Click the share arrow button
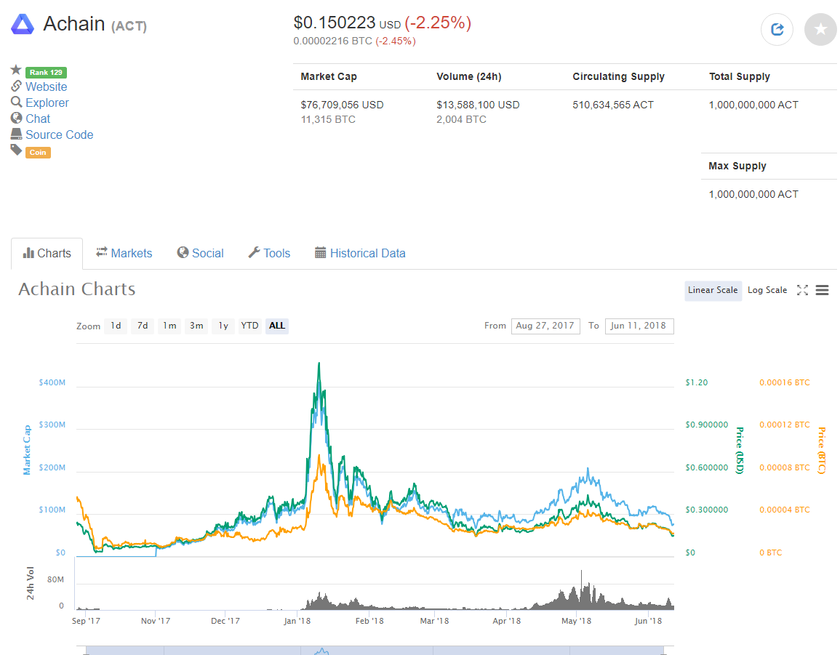Viewport: 840px width, 655px height. coord(777,30)
